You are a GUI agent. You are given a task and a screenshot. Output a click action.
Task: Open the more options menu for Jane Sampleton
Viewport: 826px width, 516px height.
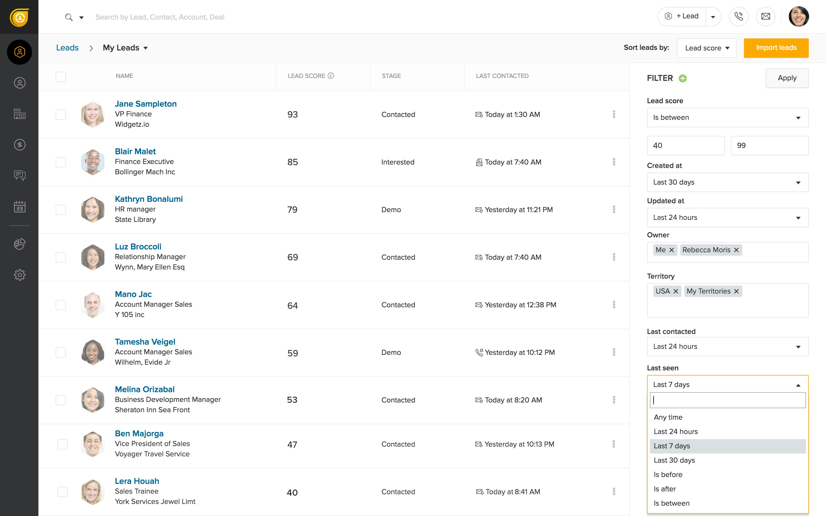coord(614,114)
